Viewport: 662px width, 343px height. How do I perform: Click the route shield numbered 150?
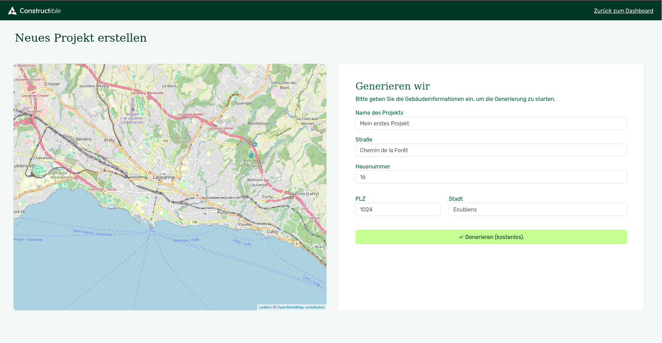[x=165, y=141]
